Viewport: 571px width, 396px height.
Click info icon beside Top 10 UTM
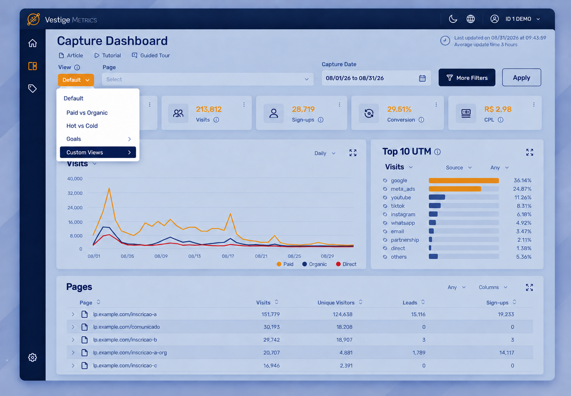(x=438, y=152)
